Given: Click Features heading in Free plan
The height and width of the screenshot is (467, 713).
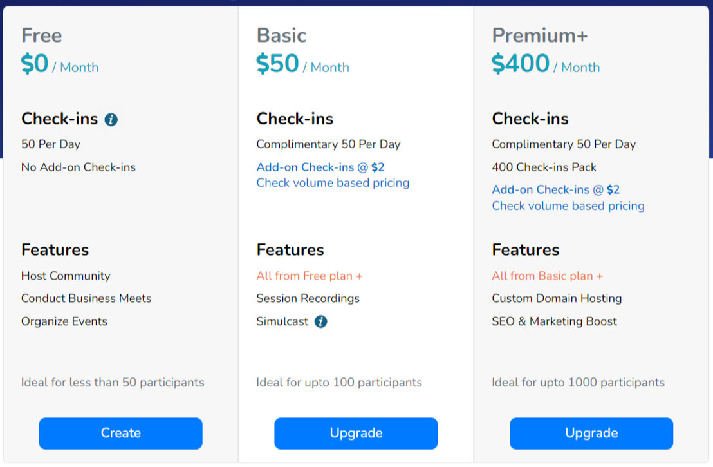Looking at the screenshot, I should [x=55, y=250].
